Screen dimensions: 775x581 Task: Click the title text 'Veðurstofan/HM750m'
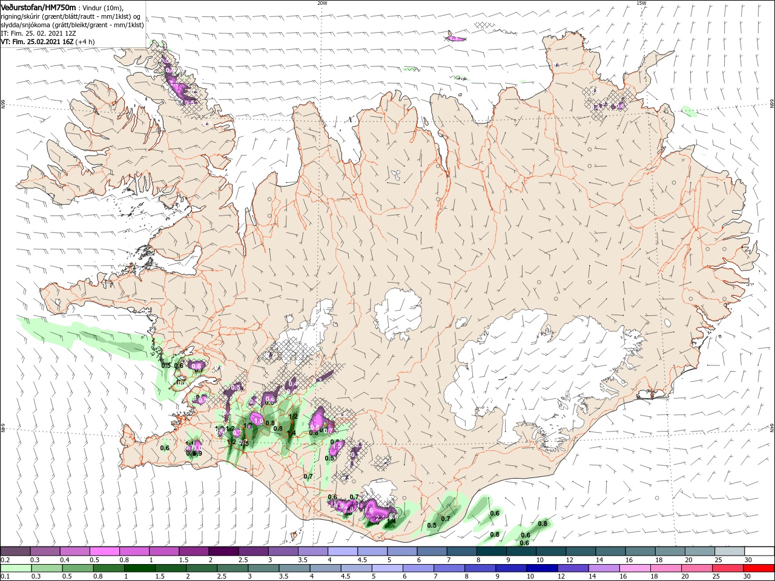coord(38,7)
